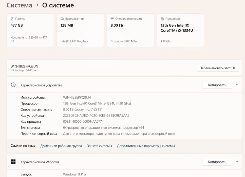Click the info icon beside Характеристики устройства

[13, 85]
